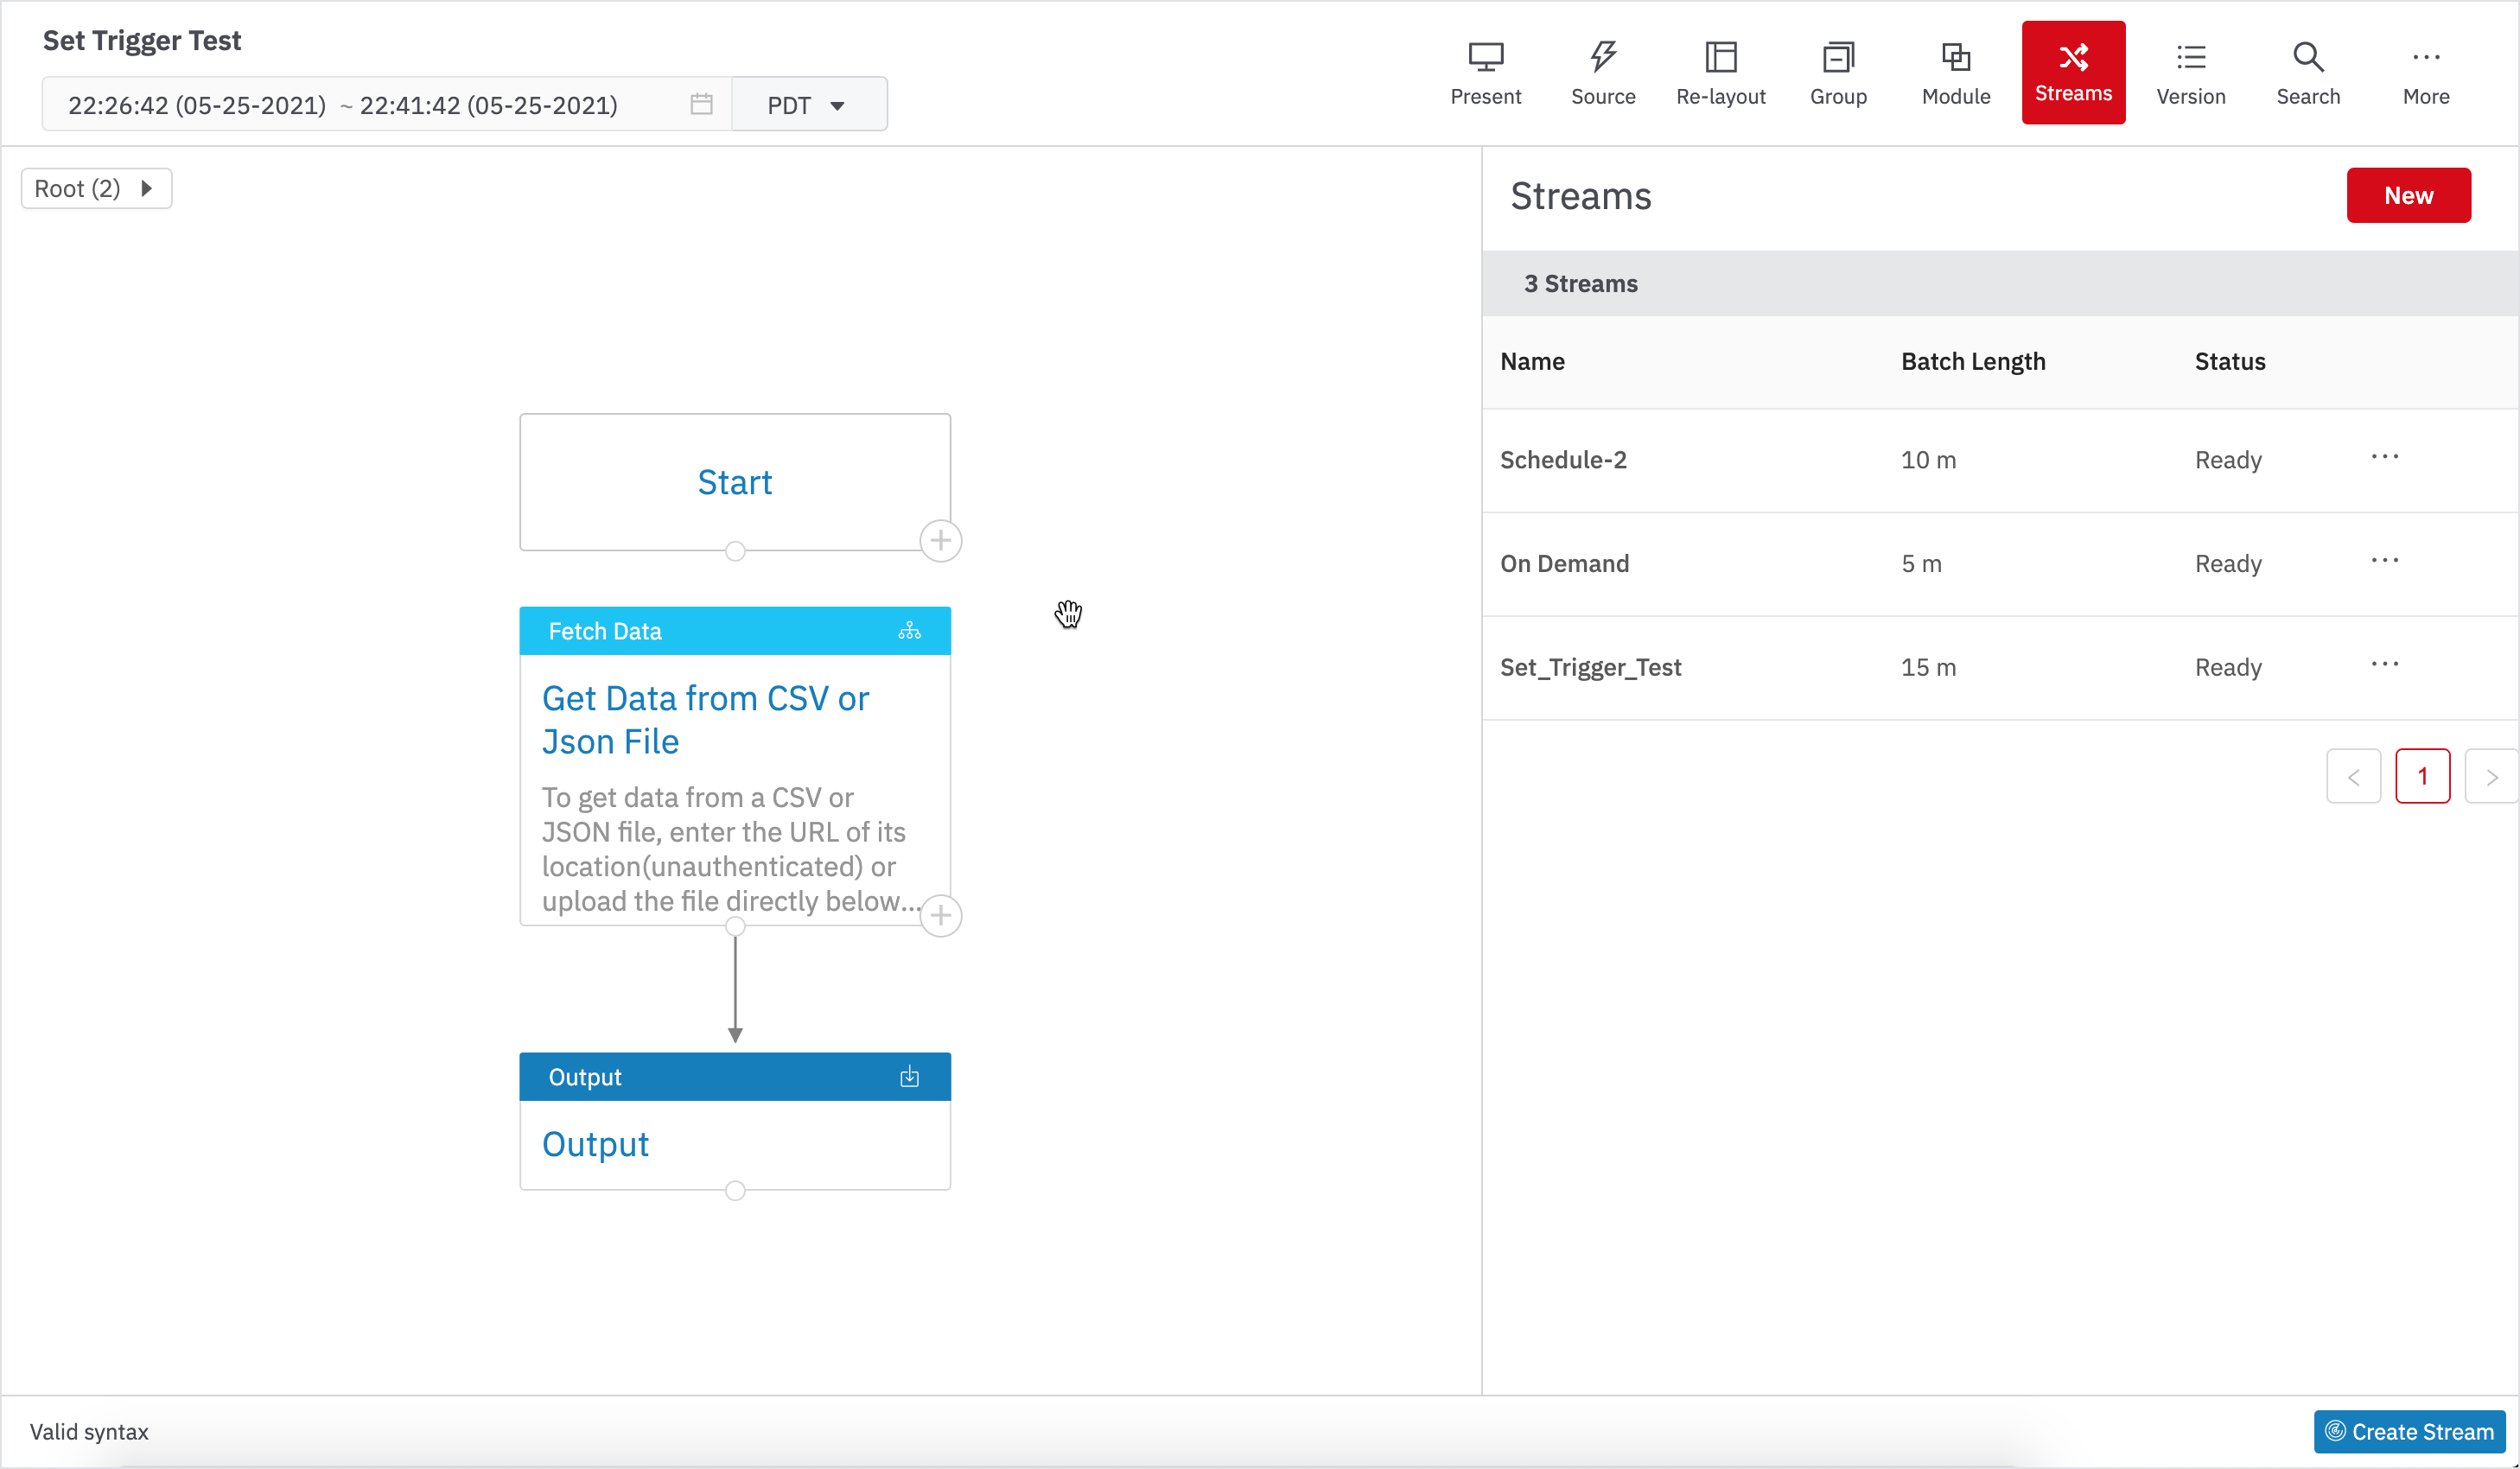2520x1469 pixels.
Task: Go to next page of streams
Action: tap(2491, 776)
